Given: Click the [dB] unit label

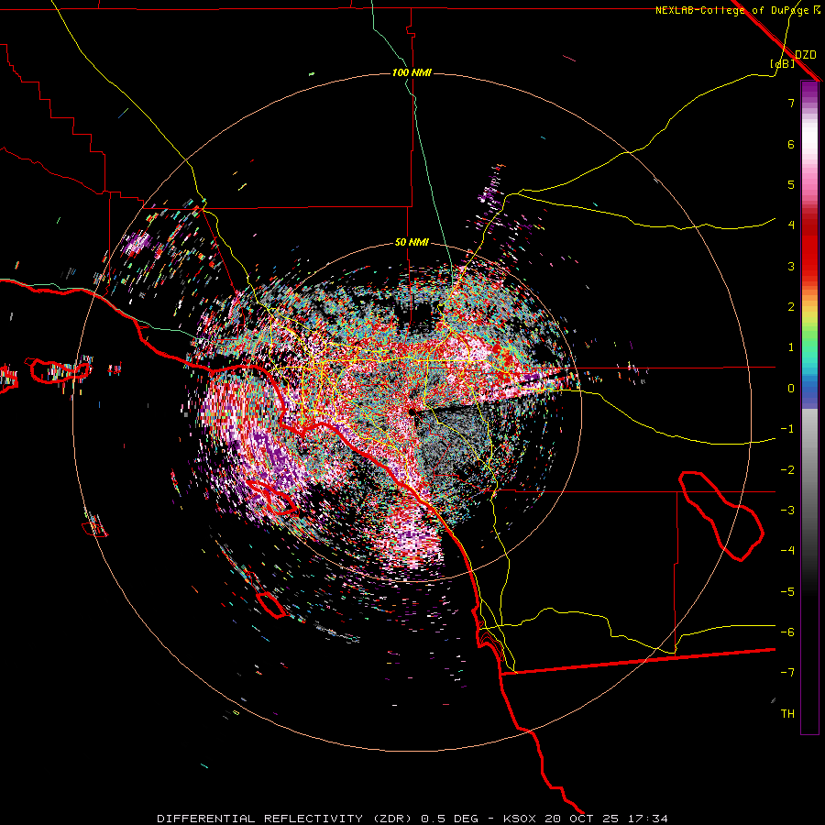Looking at the screenshot, I should click(782, 63).
